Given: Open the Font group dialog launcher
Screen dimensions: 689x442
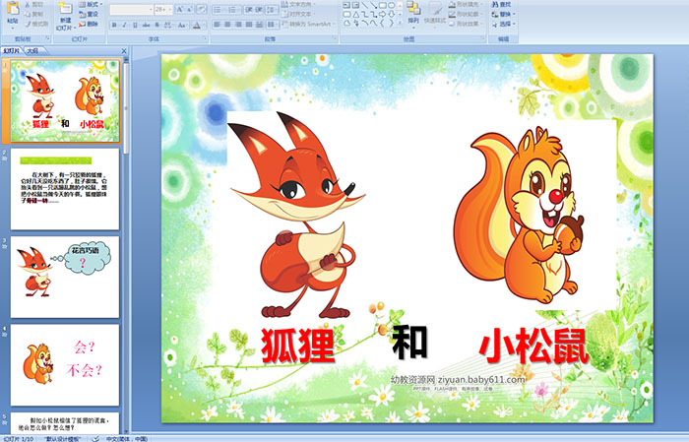Looking at the screenshot, I should point(205,38).
